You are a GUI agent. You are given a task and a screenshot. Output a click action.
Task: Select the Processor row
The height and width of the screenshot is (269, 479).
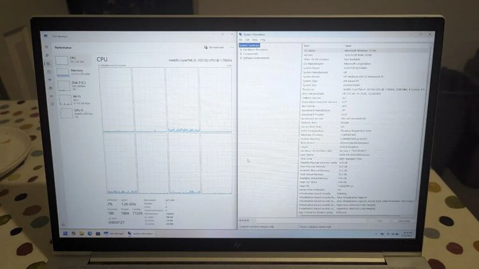point(363,89)
